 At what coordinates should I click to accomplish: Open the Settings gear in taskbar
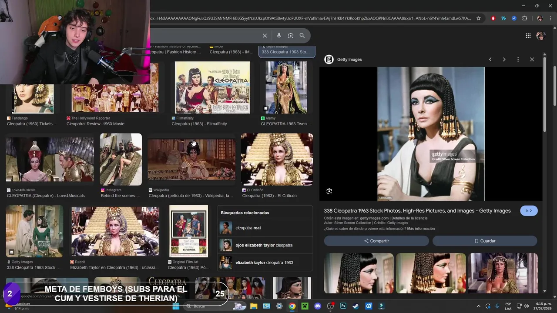click(279, 306)
